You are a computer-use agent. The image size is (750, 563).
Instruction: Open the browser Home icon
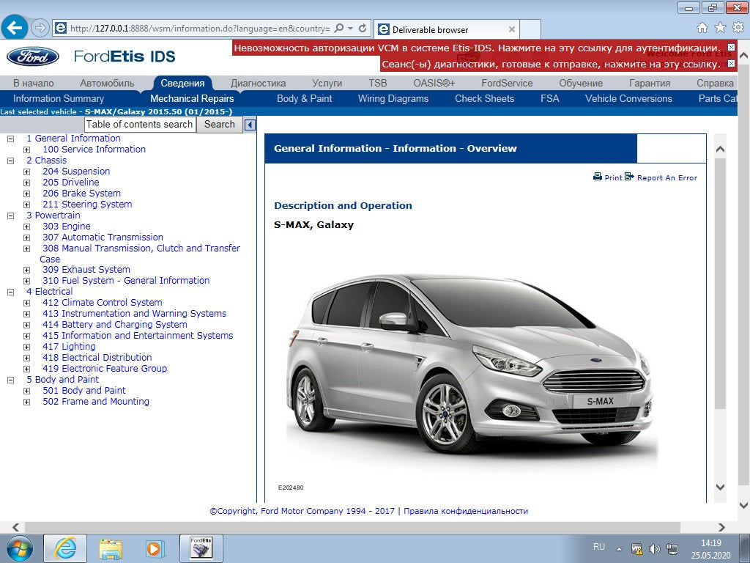(x=702, y=28)
